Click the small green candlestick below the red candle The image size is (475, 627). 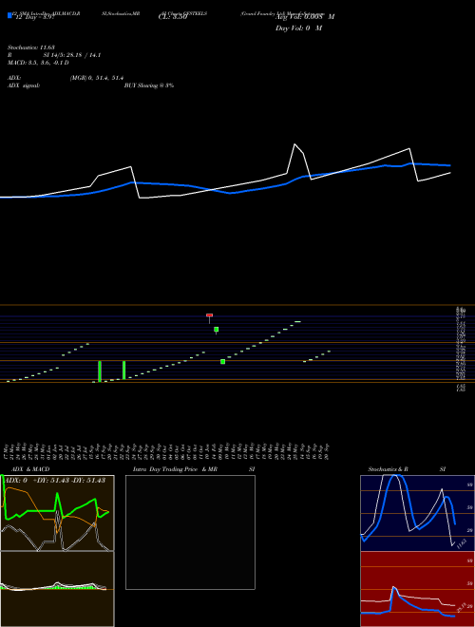pos(217,330)
